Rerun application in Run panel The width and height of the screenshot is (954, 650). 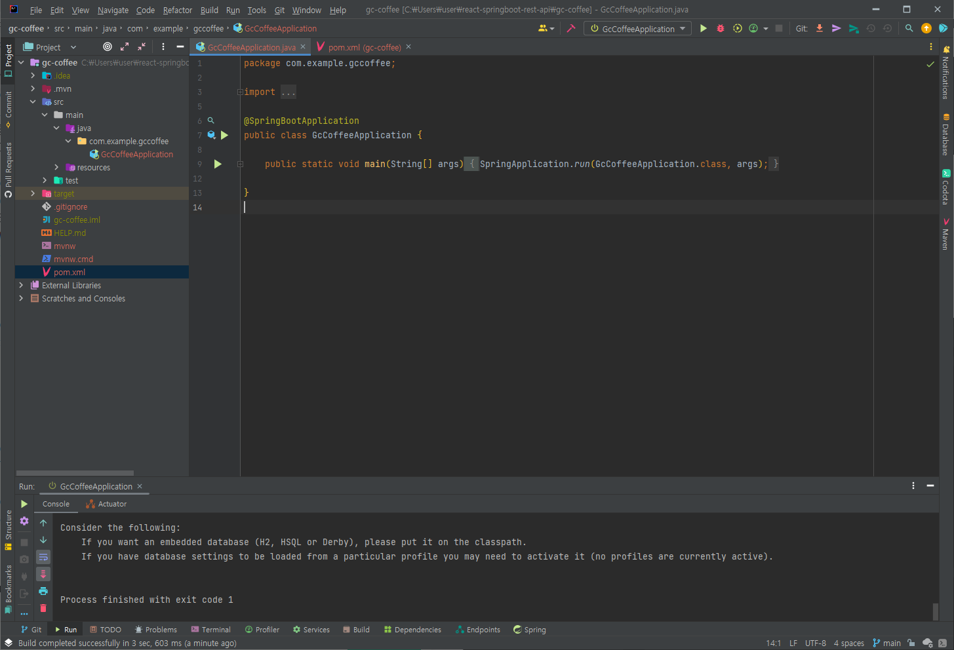[24, 504]
